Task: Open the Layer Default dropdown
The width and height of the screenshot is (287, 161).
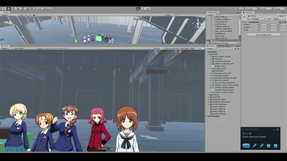Action: click(x=279, y=19)
